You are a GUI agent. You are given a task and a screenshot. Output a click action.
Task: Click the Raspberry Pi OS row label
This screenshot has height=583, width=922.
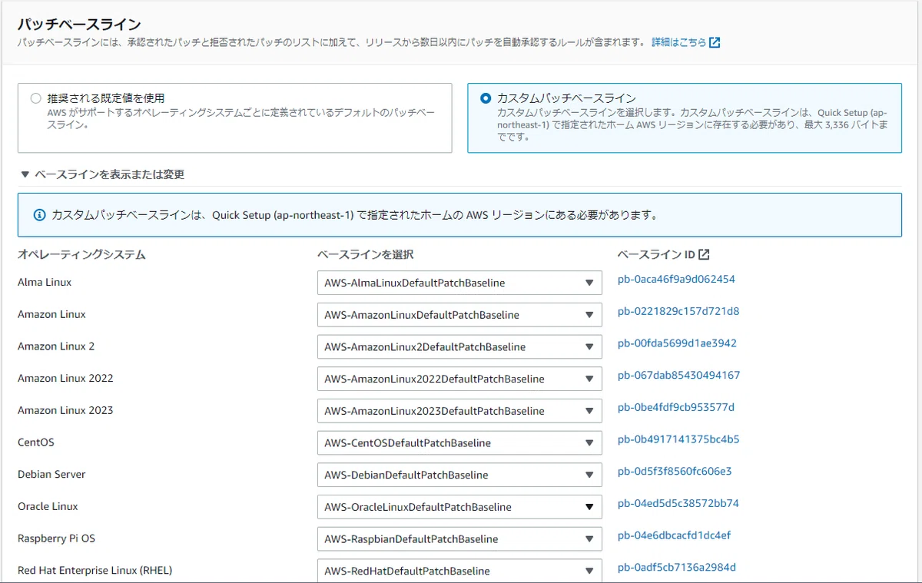pos(56,538)
